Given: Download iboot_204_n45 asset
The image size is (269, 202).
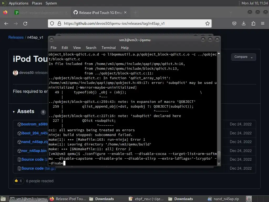Looking at the screenshot, I should (x=34, y=133).
